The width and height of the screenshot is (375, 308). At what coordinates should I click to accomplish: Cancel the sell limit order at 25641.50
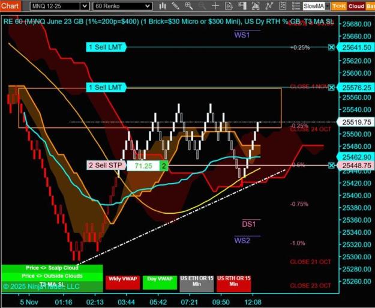[331, 47]
